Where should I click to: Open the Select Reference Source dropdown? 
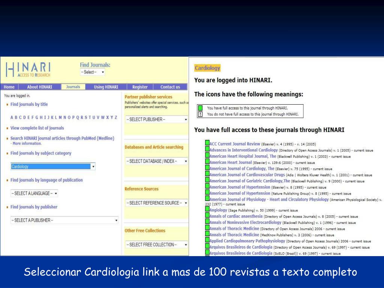click(156, 203)
